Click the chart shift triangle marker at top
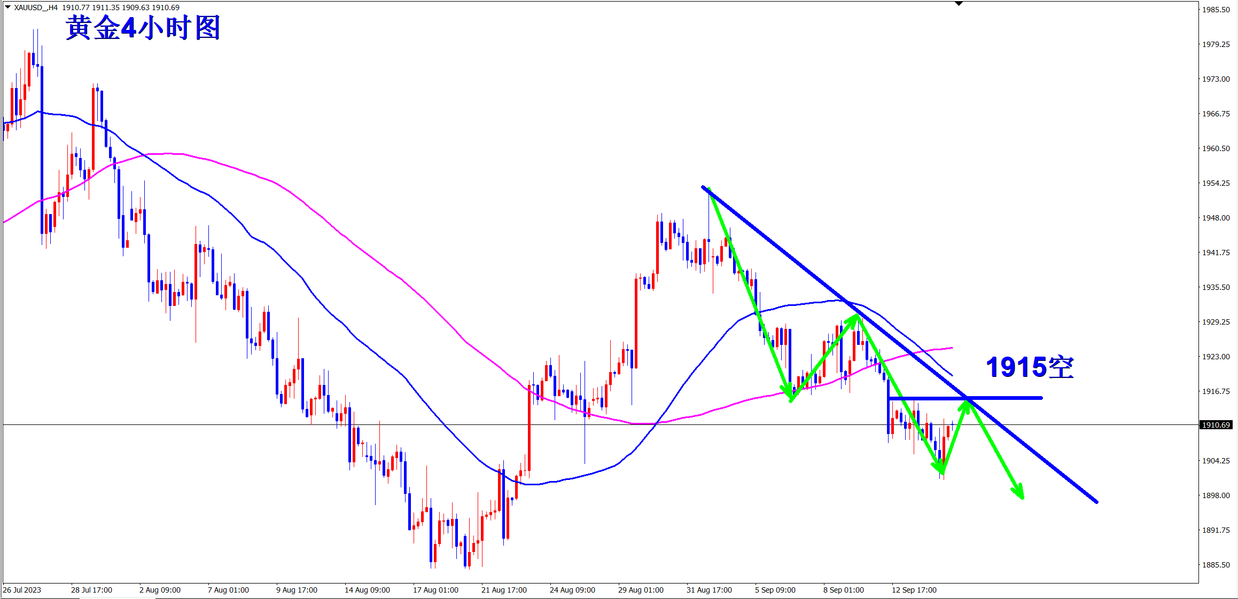The image size is (1238, 599). tap(959, 4)
